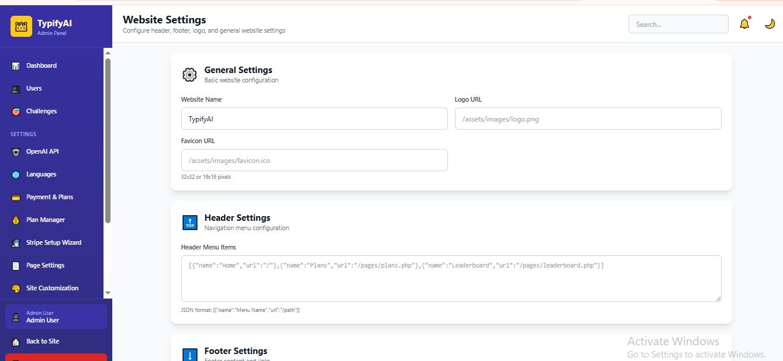783x361 pixels.
Task: Select Languages in the sidebar
Action: click(41, 175)
